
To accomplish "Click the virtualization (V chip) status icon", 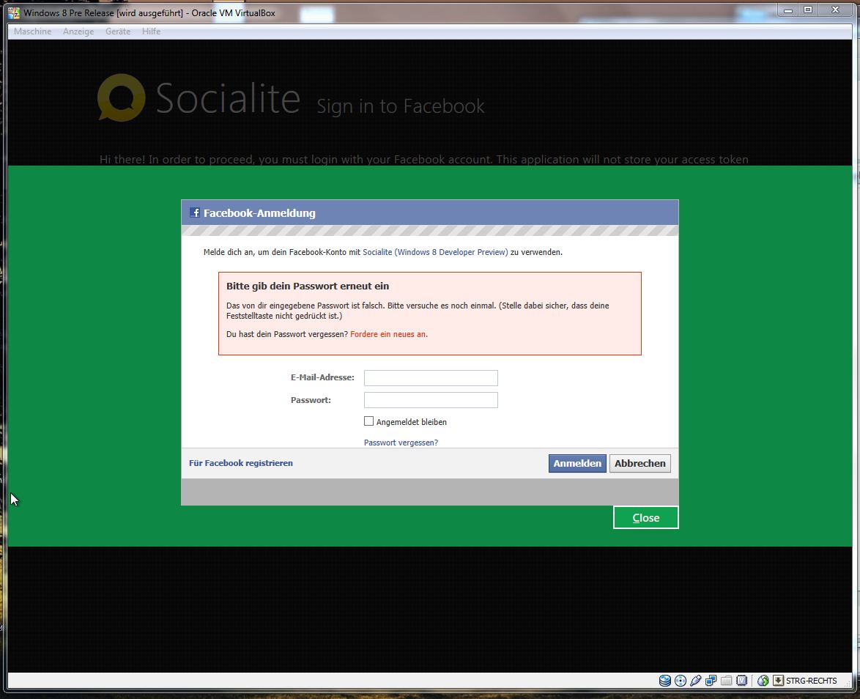I will click(741, 681).
